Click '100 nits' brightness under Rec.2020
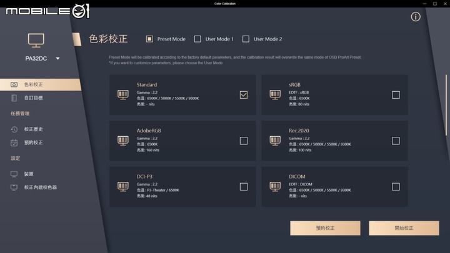The image size is (450, 253). (304, 150)
